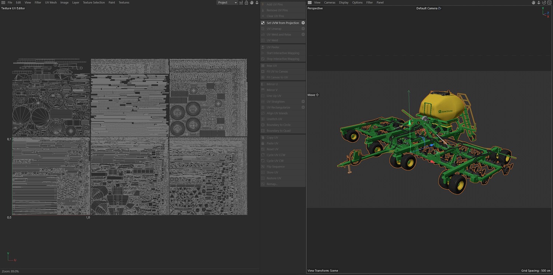Open the viewport Cameras menu
The width and height of the screenshot is (553, 275).
330,3
